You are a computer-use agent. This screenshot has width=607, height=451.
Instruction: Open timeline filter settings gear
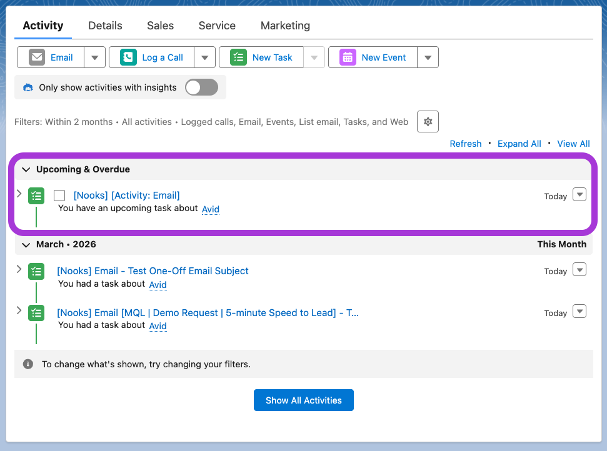428,121
